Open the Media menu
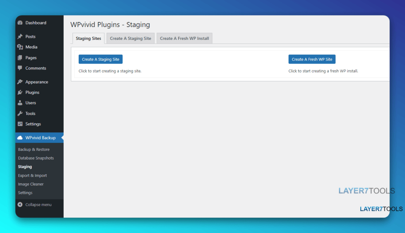Image resolution: width=405 pixels, height=233 pixels. [x=31, y=47]
